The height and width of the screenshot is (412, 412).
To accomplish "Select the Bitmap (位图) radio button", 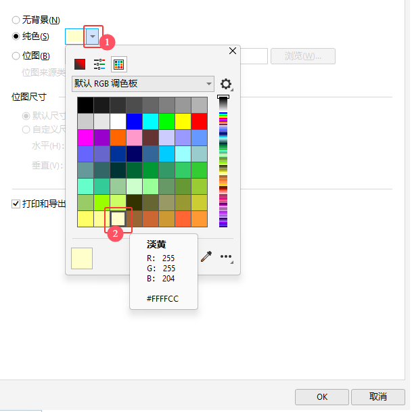I will coord(16,55).
